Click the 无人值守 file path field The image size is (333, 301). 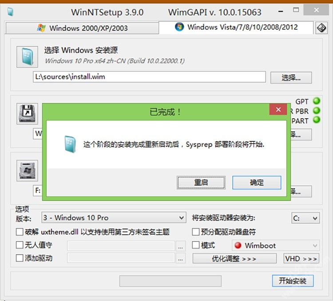coord(121,246)
